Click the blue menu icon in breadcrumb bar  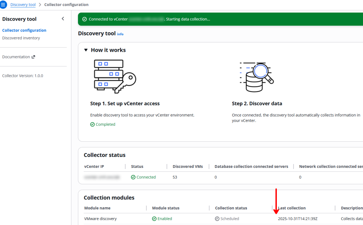coord(4,4)
